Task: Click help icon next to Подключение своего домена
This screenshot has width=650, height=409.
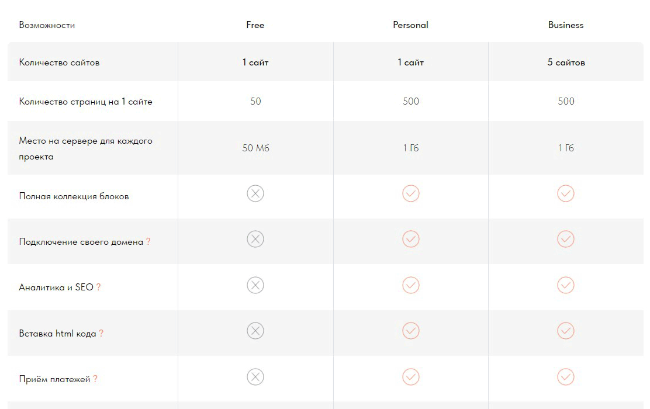Action: click(148, 242)
